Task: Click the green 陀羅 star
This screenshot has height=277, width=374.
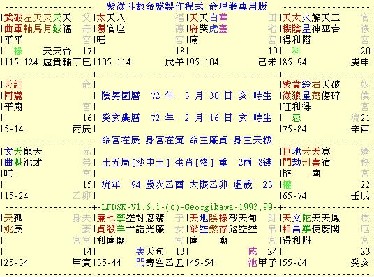Action: (306, 223)
